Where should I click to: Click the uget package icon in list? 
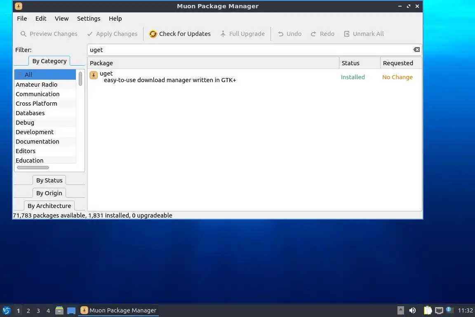(x=94, y=75)
